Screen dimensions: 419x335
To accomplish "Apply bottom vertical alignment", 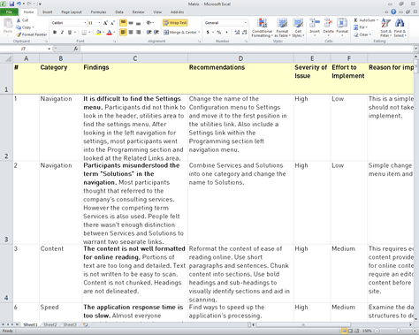I will (x=138, y=23).
